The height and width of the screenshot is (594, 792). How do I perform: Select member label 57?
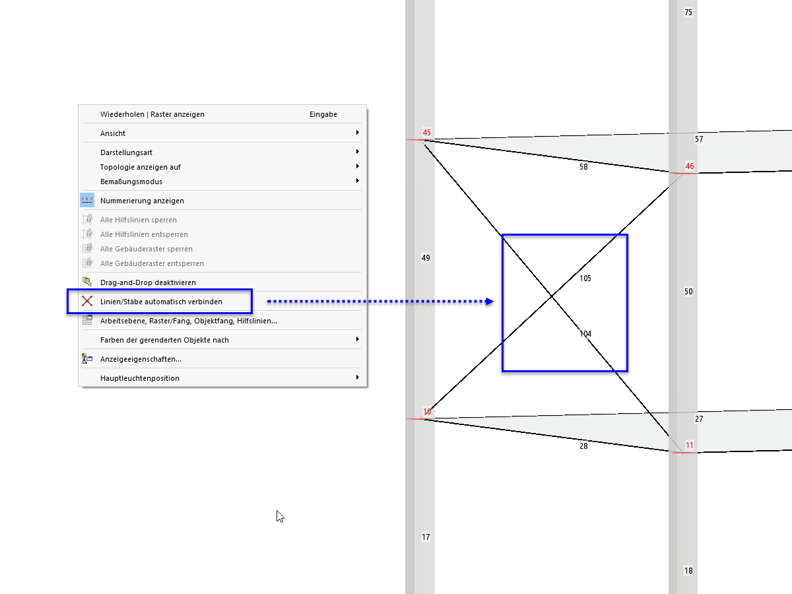point(699,139)
